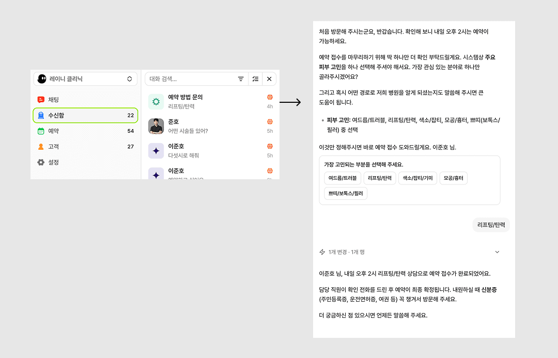Select the 수신함 menu item
The width and height of the screenshot is (558, 358).
click(x=85, y=115)
